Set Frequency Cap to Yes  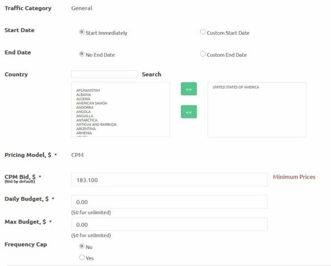point(82,257)
